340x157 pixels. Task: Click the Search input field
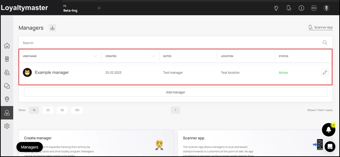click(x=171, y=43)
